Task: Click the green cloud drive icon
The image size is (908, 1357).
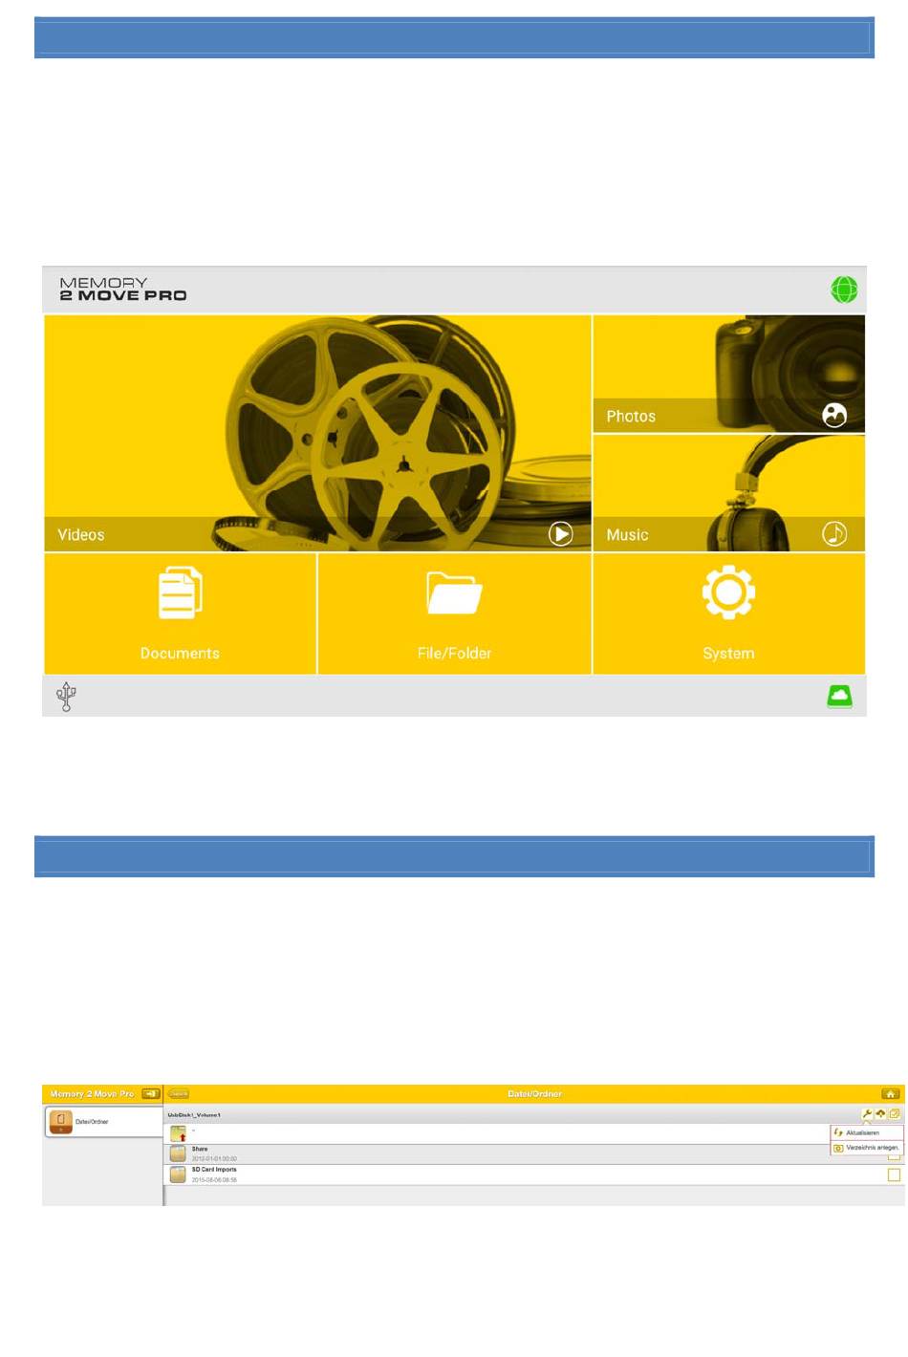Action: pyautogui.click(x=839, y=697)
